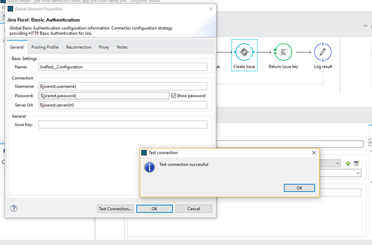Click the Create Issue flow node icon
Screen dimensions: 372x245
244,52
